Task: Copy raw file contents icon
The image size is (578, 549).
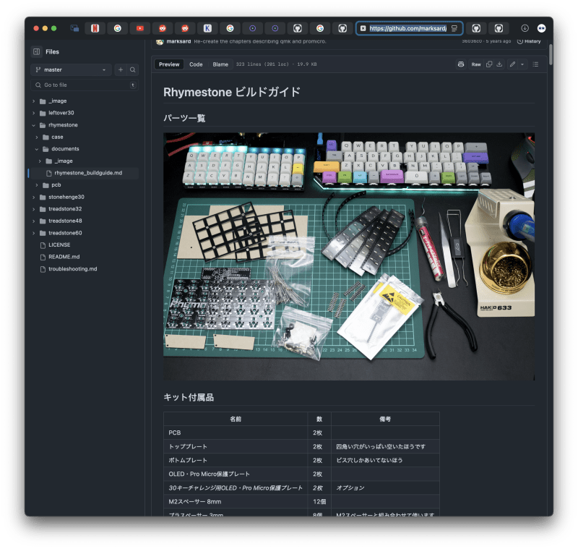Action: (489, 64)
